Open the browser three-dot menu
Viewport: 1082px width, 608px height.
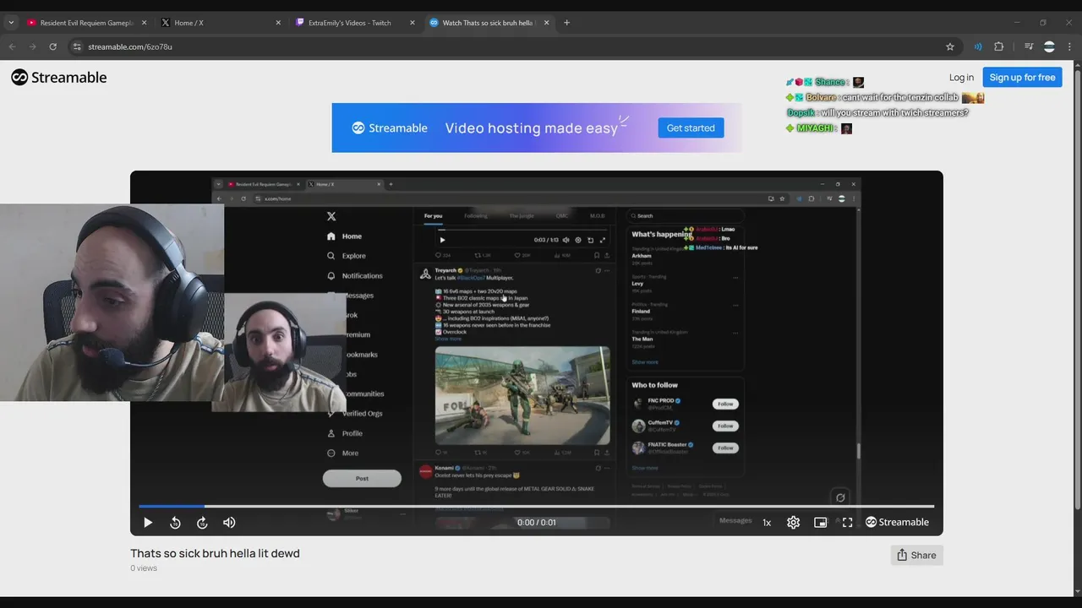(x=1069, y=46)
